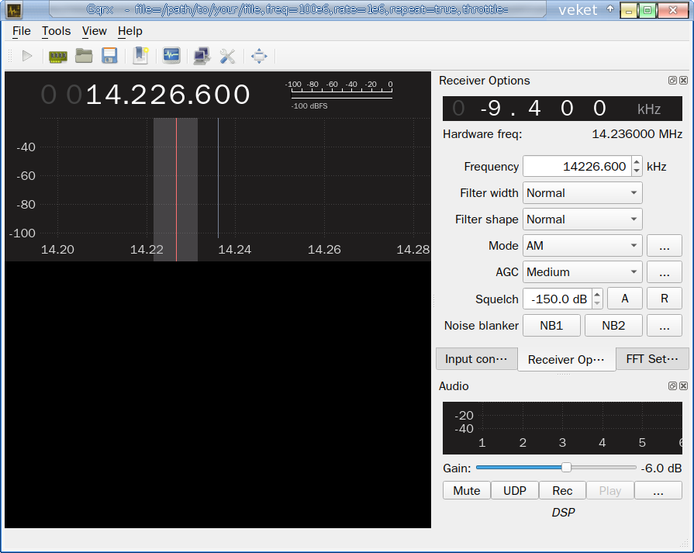Click the black waterfall display area
The image size is (694, 553).
click(x=218, y=394)
